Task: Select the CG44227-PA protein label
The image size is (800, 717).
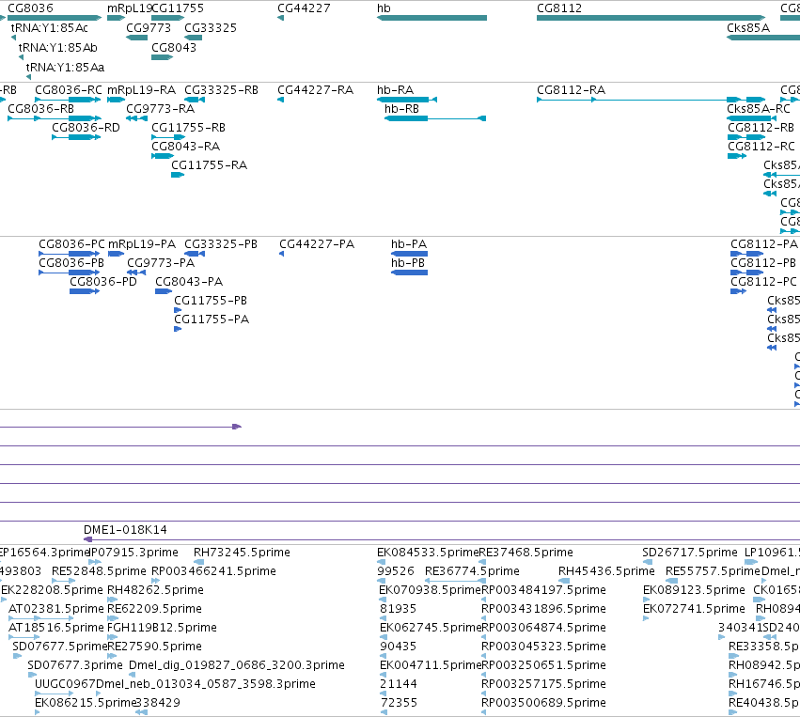Action: pyautogui.click(x=317, y=244)
